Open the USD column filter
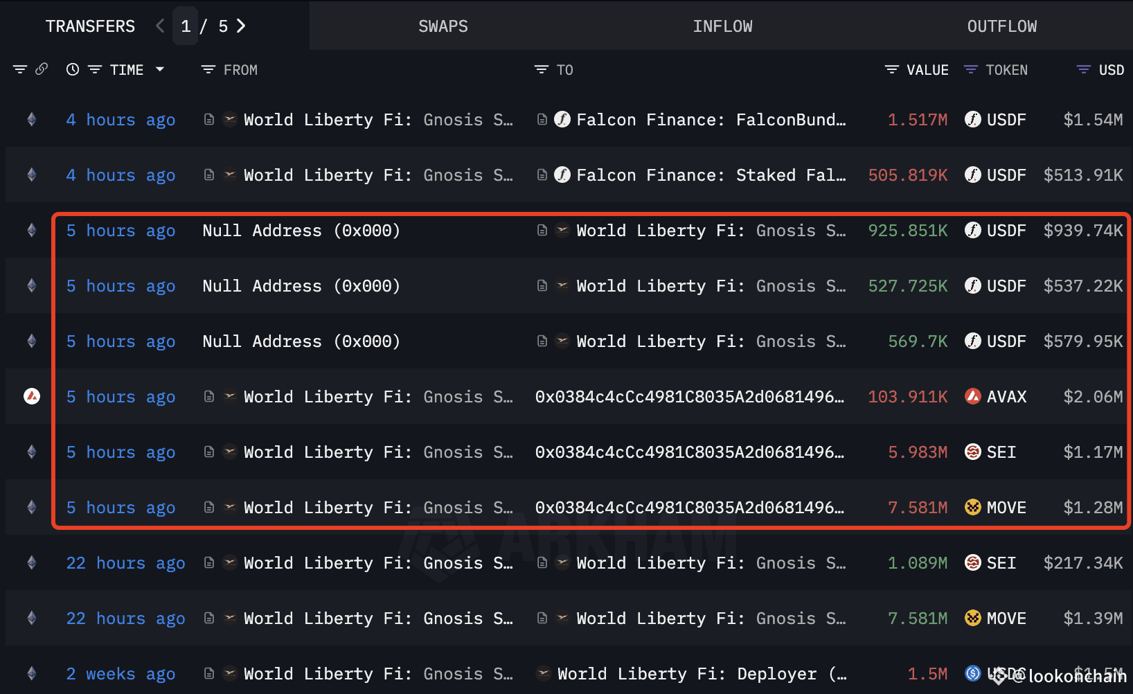Viewport: 1133px width, 694px height. [1084, 69]
